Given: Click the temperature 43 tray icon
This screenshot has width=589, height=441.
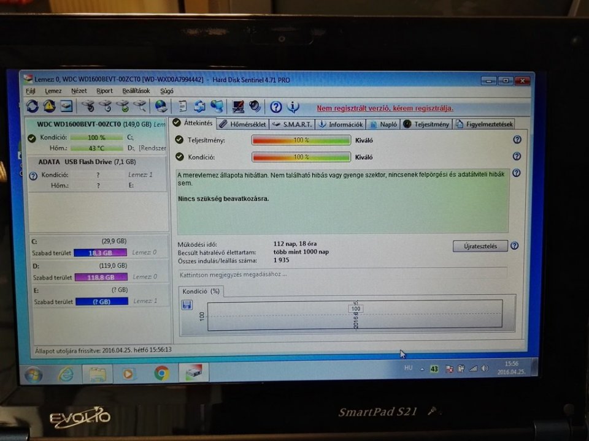Looking at the screenshot, I should coord(434,369).
